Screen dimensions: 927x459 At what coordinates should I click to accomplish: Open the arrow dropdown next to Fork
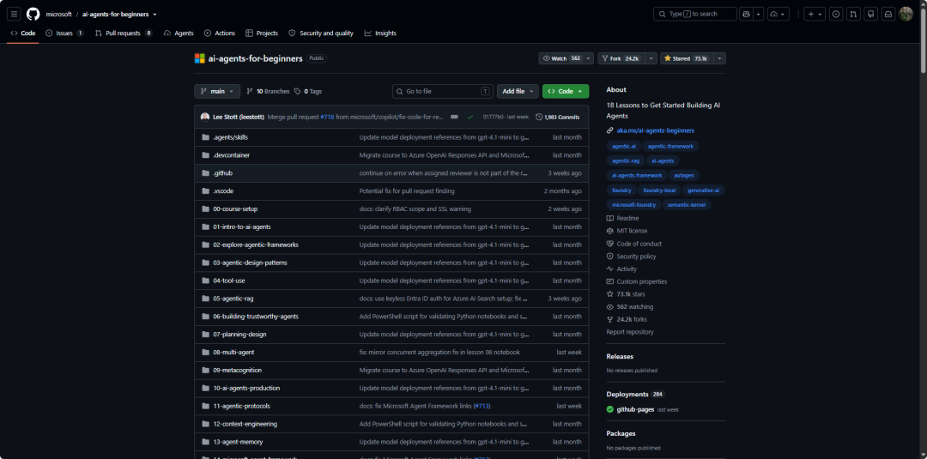(x=651, y=58)
